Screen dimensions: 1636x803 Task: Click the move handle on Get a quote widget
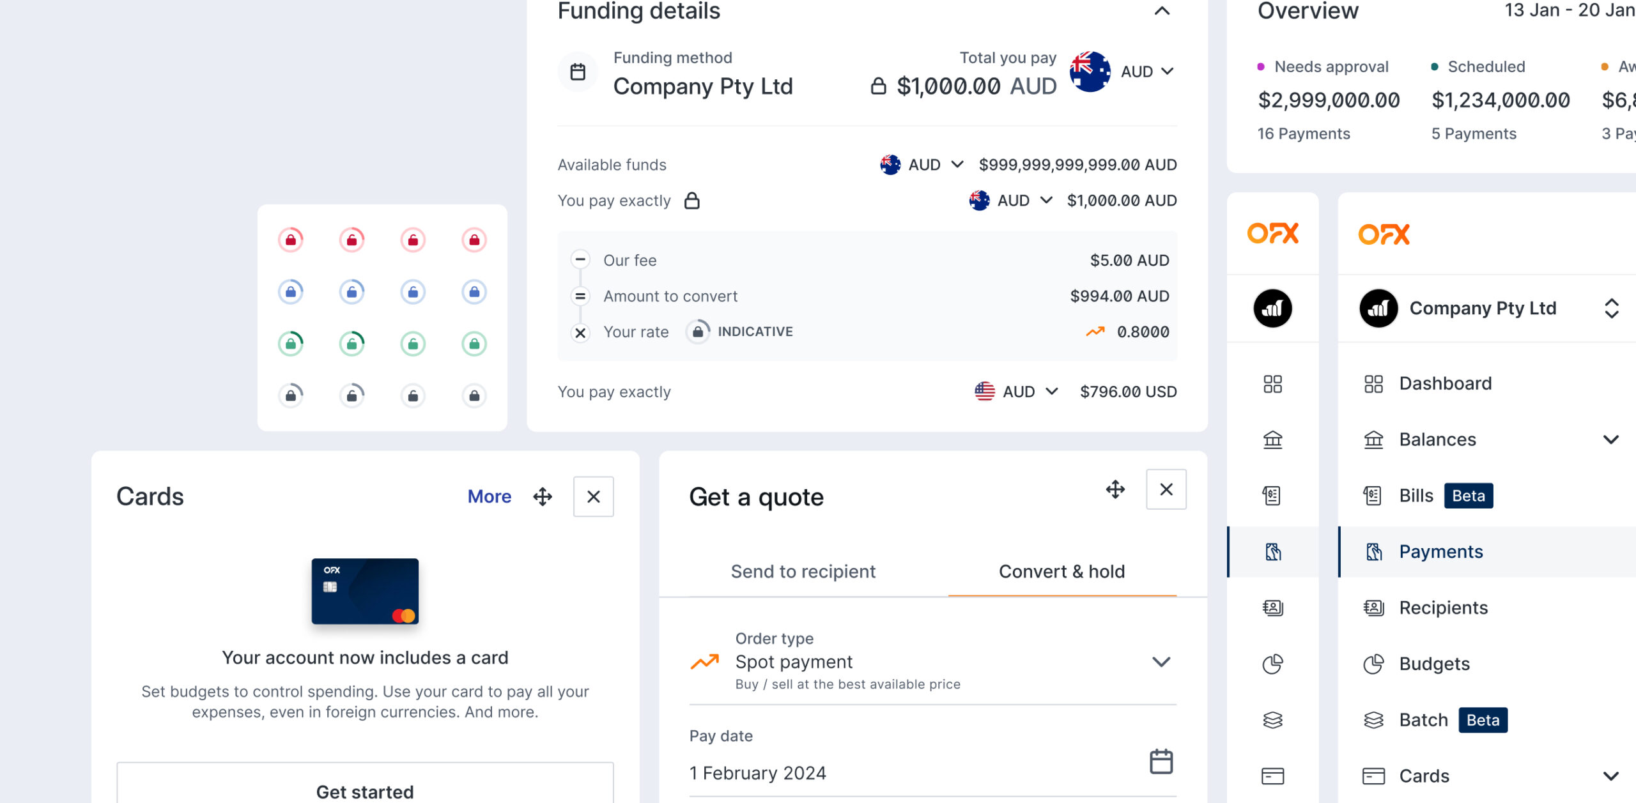pyautogui.click(x=1115, y=489)
